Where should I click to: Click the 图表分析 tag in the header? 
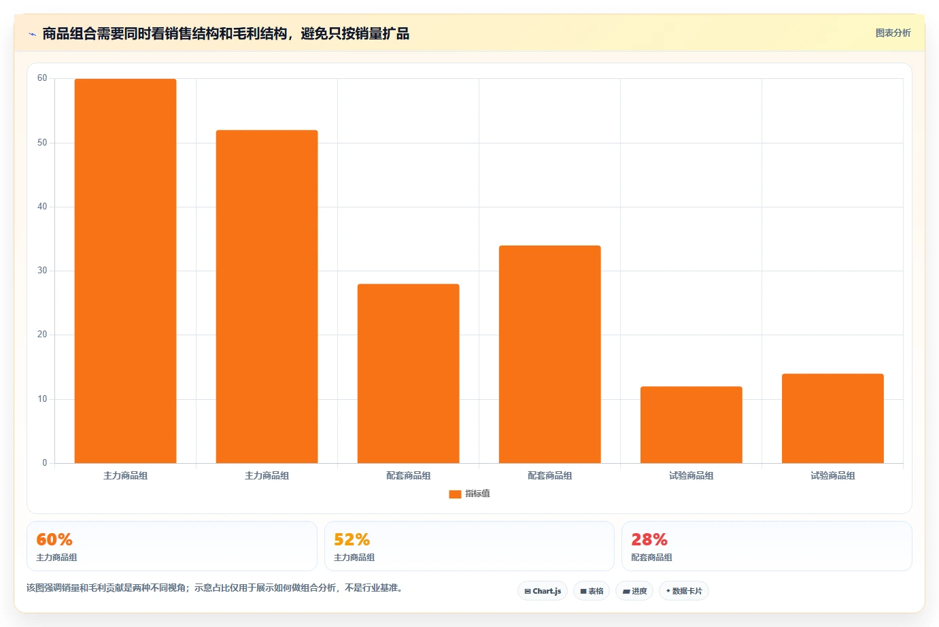[x=893, y=33]
